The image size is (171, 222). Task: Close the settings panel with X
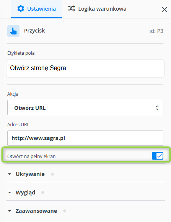pyautogui.click(x=164, y=10)
